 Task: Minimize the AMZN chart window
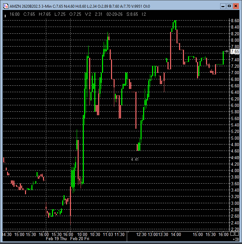[223, 6]
